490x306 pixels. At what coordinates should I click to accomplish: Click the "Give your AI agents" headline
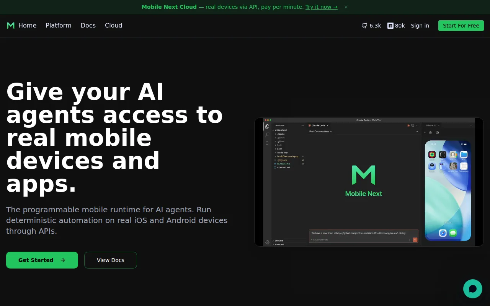pyautogui.click(x=114, y=138)
